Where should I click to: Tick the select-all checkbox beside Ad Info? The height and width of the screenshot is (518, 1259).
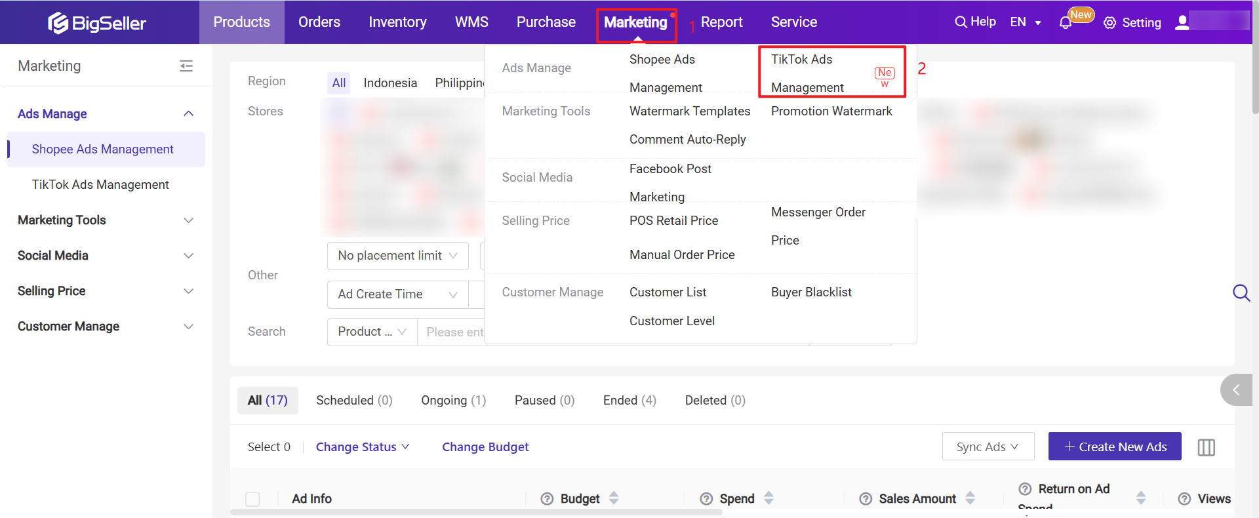tap(252, 499)
